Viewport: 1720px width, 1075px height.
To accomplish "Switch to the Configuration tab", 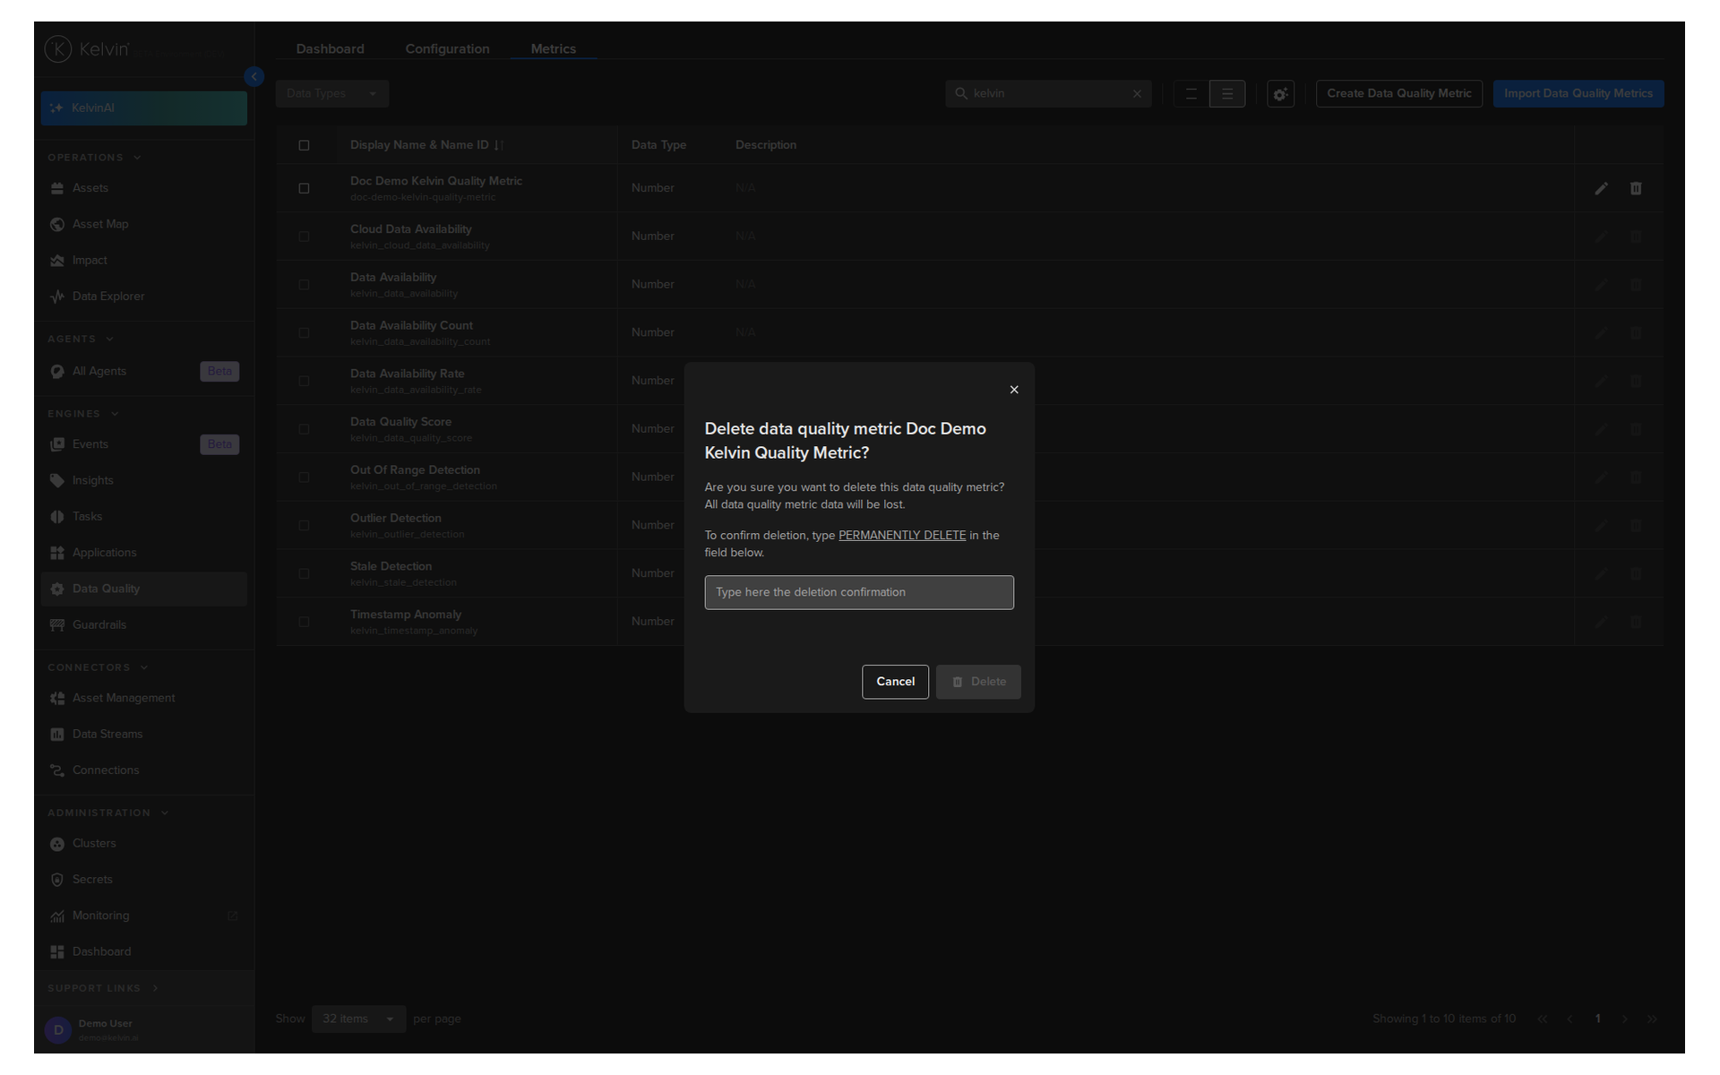I will click(447, 48).
